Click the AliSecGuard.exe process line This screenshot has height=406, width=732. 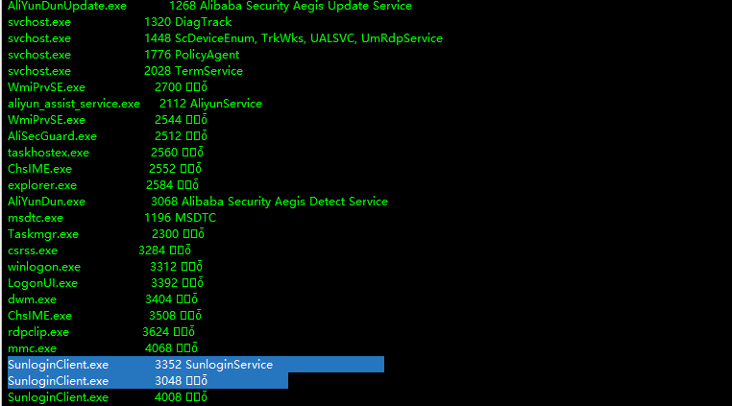(108, 136)
